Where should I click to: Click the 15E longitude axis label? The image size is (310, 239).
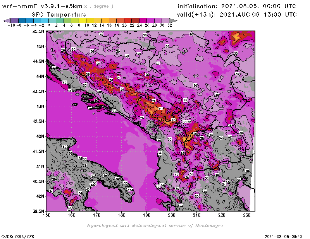pyautogui.click(x=47, y=215)
